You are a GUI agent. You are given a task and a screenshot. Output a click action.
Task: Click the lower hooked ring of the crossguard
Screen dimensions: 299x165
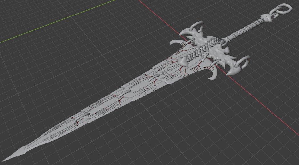[242, 61]
